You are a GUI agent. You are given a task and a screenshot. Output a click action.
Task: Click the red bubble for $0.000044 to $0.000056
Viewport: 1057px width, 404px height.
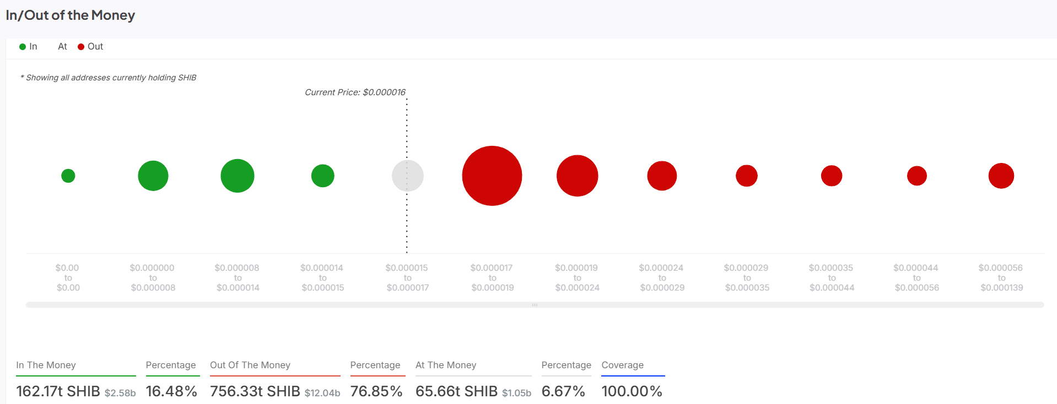[x=916, y=176]
